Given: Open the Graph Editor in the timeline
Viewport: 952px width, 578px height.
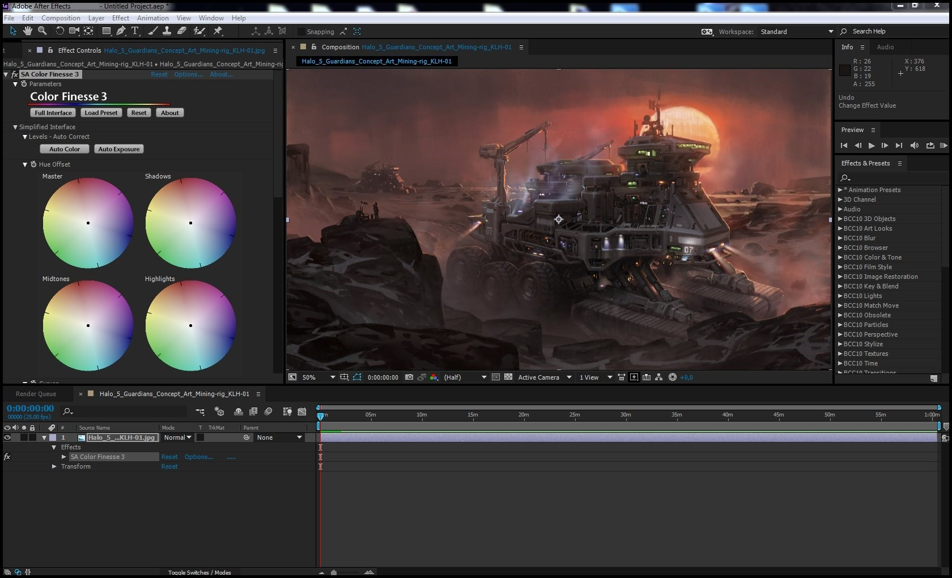Looking at the screenshot, I should pyautogui.click(x=303, y=412).
